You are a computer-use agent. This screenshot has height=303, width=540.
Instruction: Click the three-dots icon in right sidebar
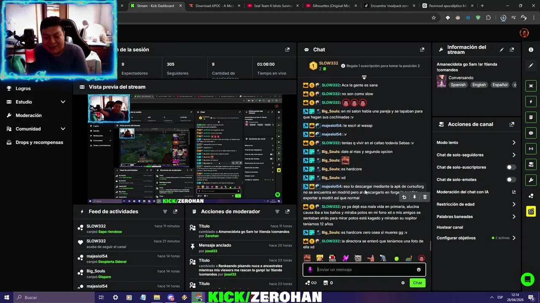coord(531,196)
